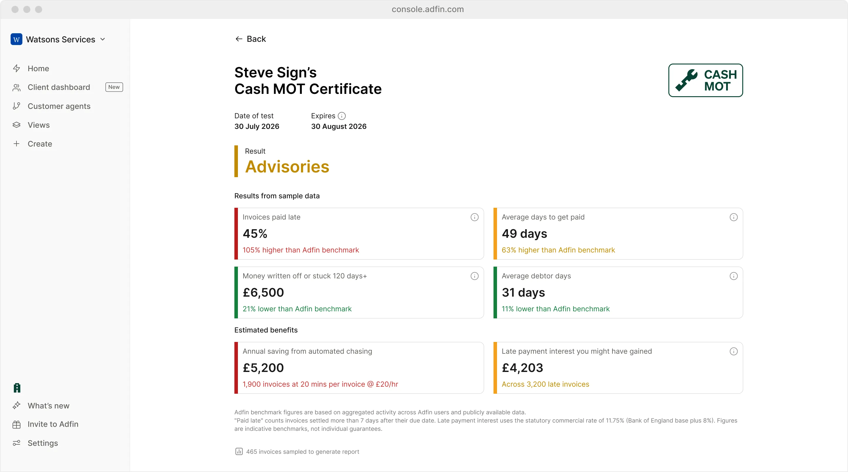
Task: Click the Watsons Services W avatar
Action: [x=16, y=39]
